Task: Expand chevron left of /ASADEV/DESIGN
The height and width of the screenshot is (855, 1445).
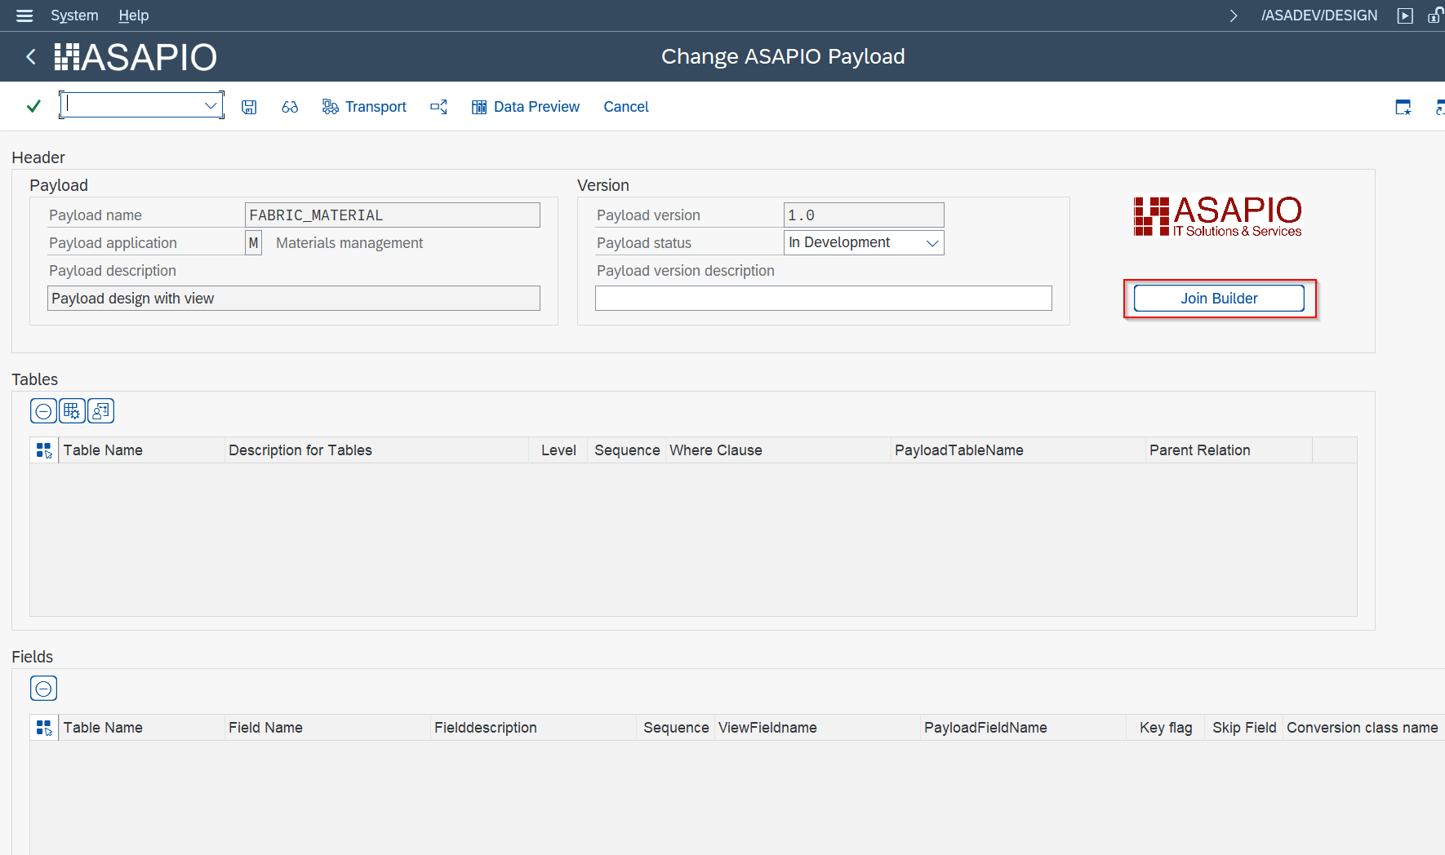Action: click(1234, 16)
